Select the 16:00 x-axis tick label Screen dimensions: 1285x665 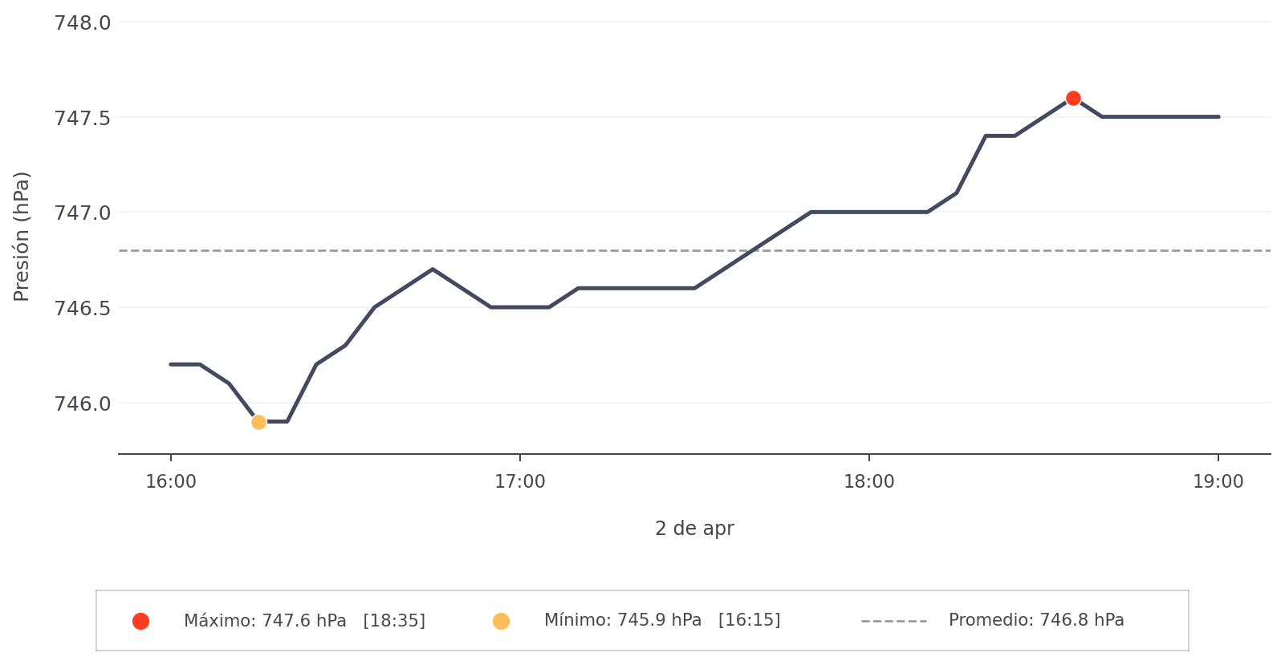(171, 482)
